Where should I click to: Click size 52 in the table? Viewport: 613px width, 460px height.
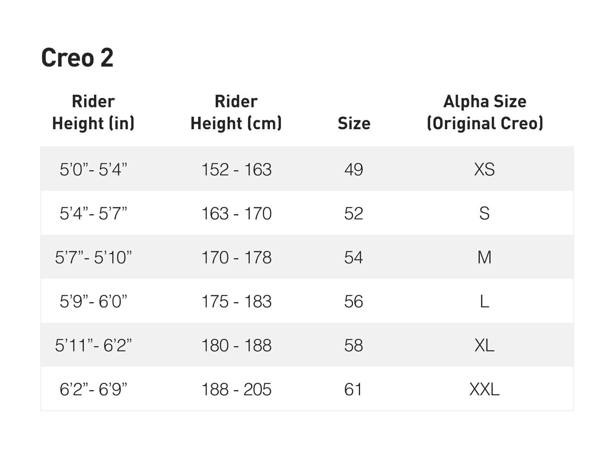coord(354,213)
